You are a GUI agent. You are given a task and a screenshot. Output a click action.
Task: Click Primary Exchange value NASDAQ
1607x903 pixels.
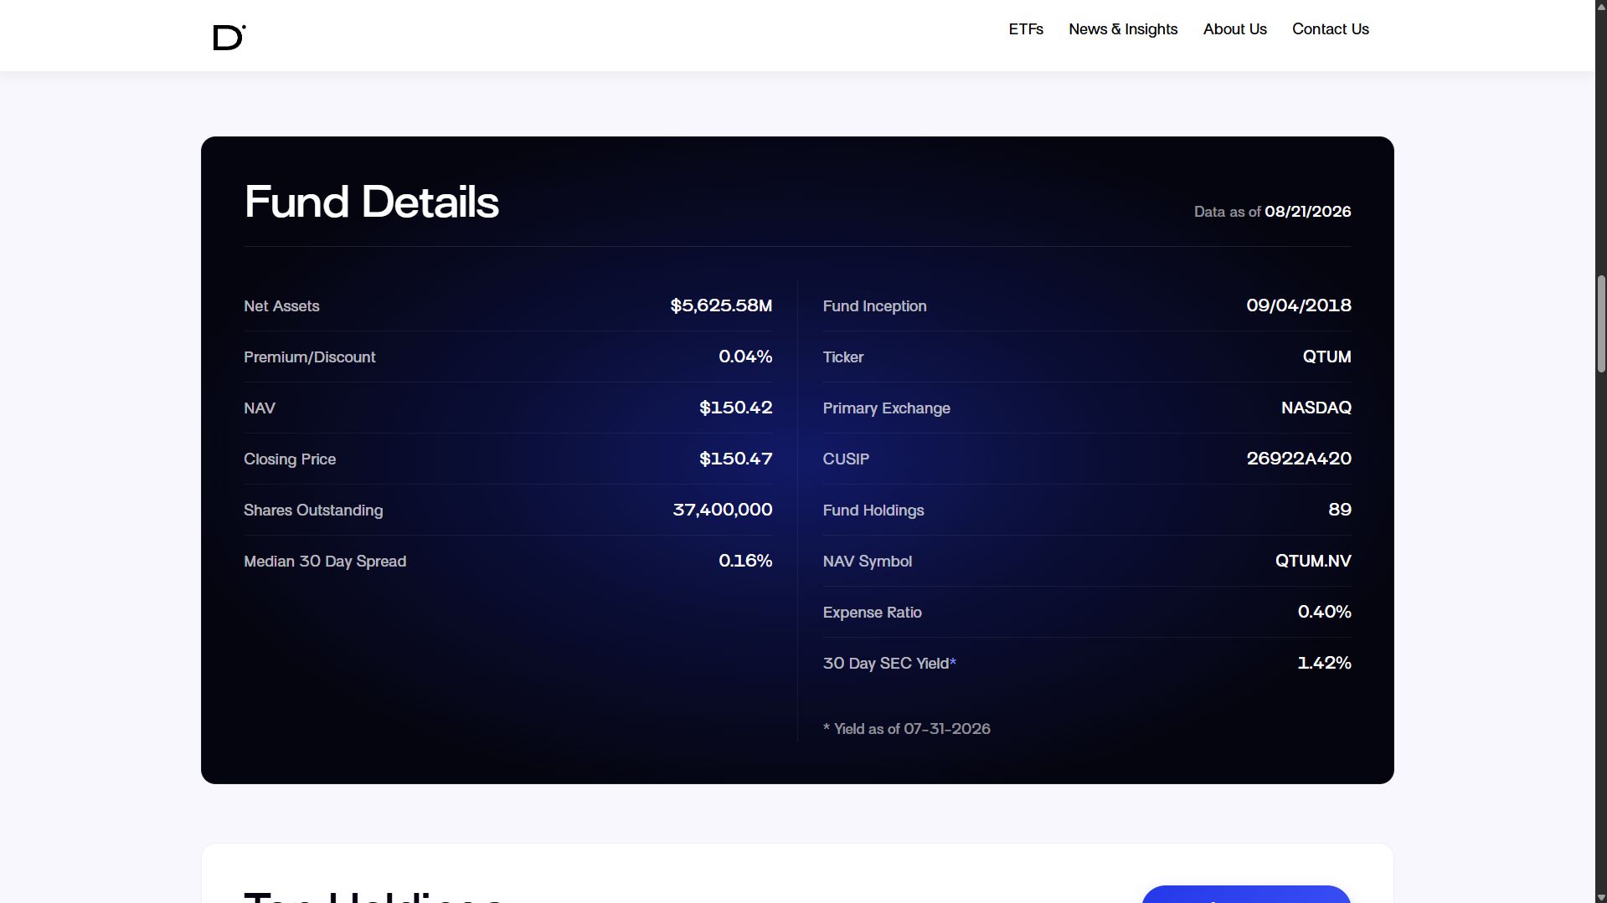click(x=1316, y=408)
